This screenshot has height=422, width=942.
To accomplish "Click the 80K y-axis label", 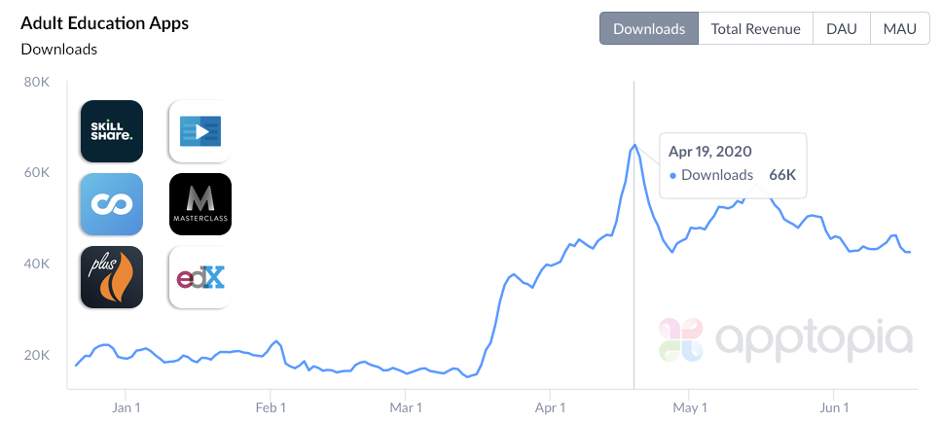I will pyautogui.click(x=37, y=82).
